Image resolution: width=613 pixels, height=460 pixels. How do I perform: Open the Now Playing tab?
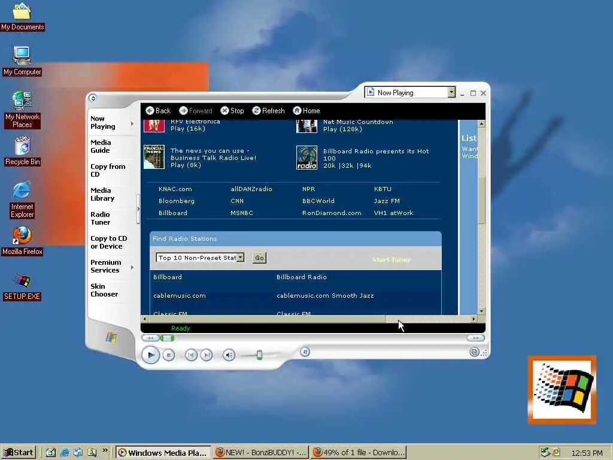(x=103, y=122)
